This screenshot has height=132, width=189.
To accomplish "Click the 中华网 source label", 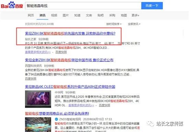I will tap(59, 93).
